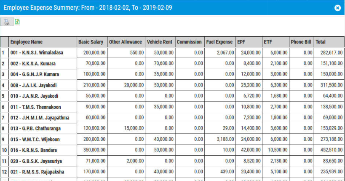Click the print report icon
Viewport: 345px width, 181px height.
click(x=6, y=22)
